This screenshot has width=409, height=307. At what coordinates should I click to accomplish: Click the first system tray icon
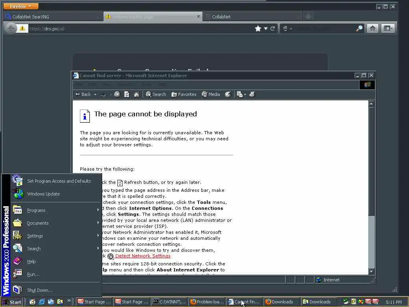click(x=346, y=302)
